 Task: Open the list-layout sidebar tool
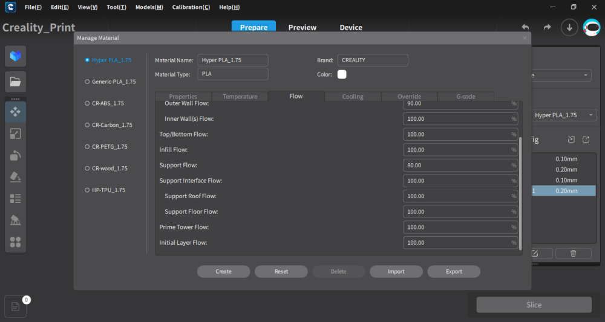[16, 199]
